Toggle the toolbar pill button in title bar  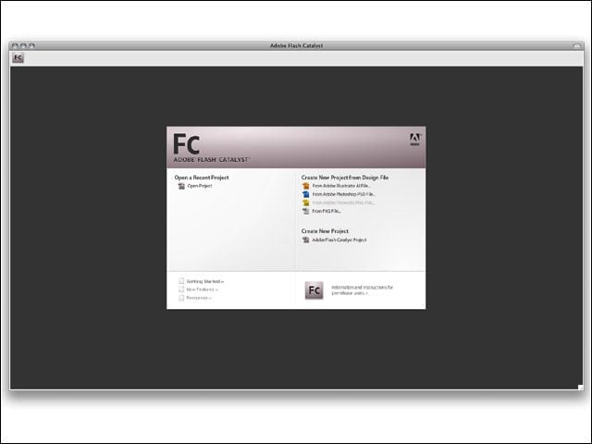[576, 45]
